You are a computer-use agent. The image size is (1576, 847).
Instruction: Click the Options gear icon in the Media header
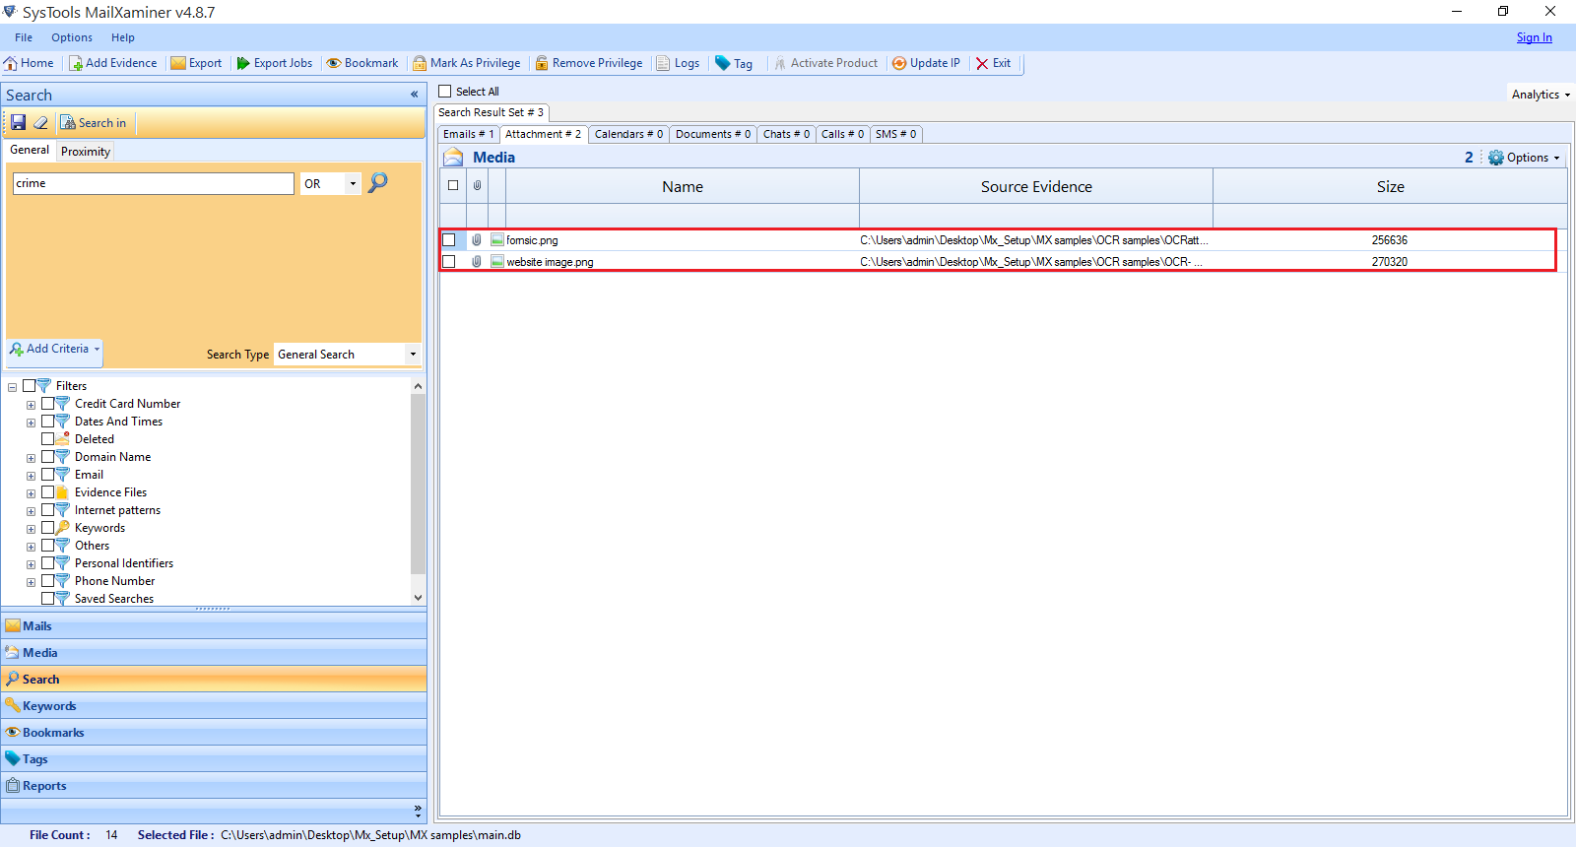coord(1496,158)
